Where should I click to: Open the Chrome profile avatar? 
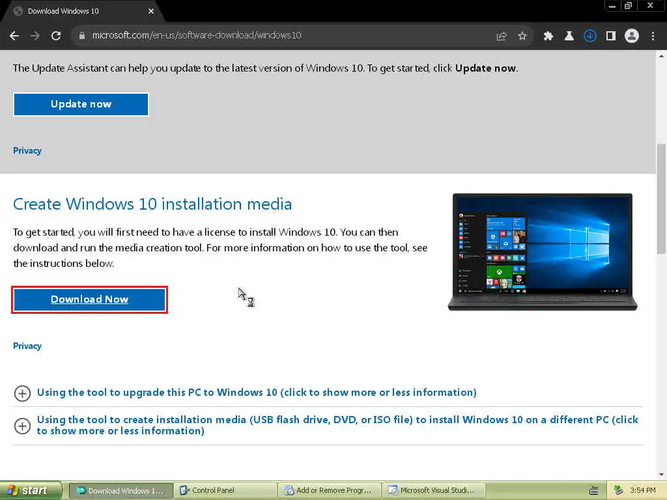(x=632, y=36)
